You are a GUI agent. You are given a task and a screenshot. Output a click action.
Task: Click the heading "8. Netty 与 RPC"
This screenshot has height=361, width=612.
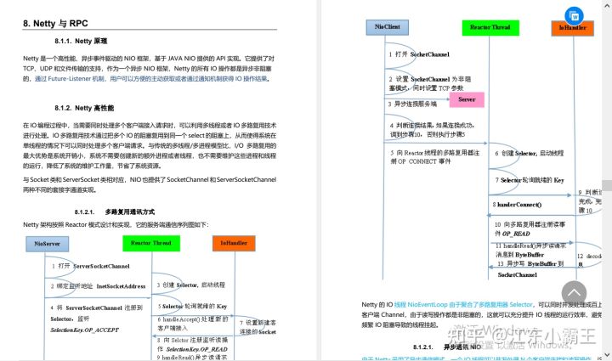click(x=55, y=24)
